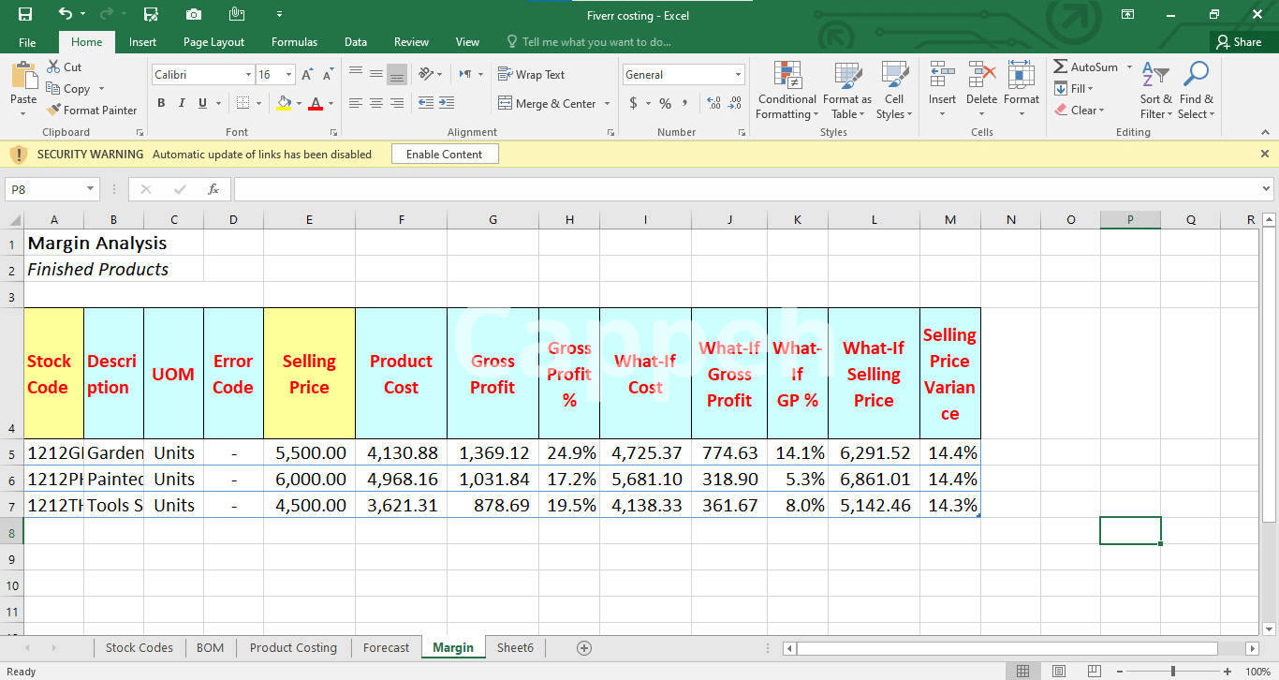Switch to the Formulas ribbon tab
Image resolution: width=1279 pixels, height=680 pixels.
294,42
